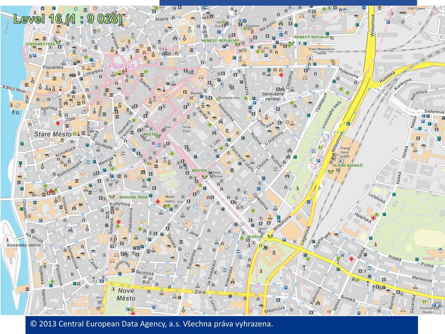445x334 pixels.
Task: Click the Praha hlavní nádraží label
Action: 344,152
